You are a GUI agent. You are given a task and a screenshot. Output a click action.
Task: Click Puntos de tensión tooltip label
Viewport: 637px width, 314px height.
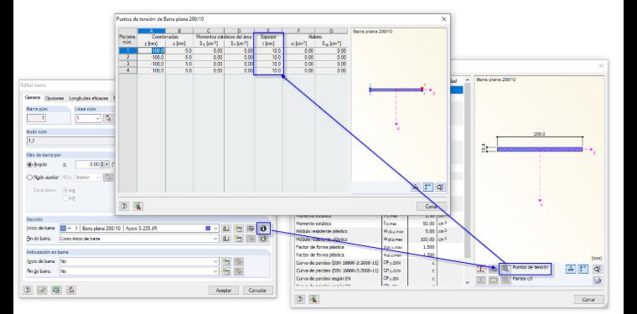point(531,268)
